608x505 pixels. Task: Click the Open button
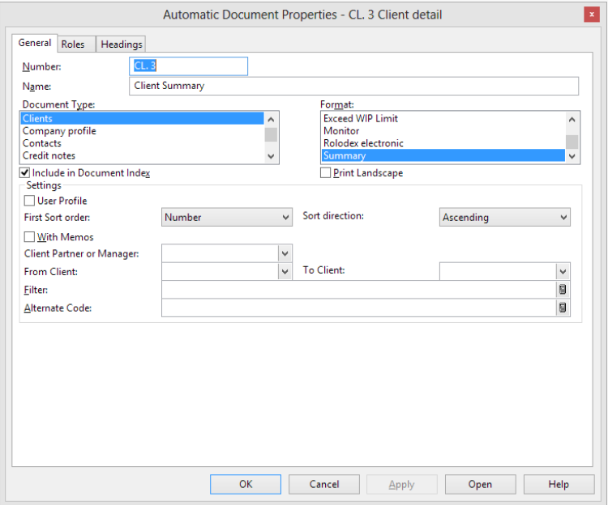[480, 484]
